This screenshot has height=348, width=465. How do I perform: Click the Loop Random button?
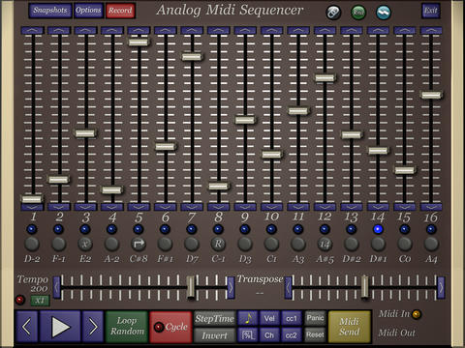pyautogui.click(x=127, y=327)
